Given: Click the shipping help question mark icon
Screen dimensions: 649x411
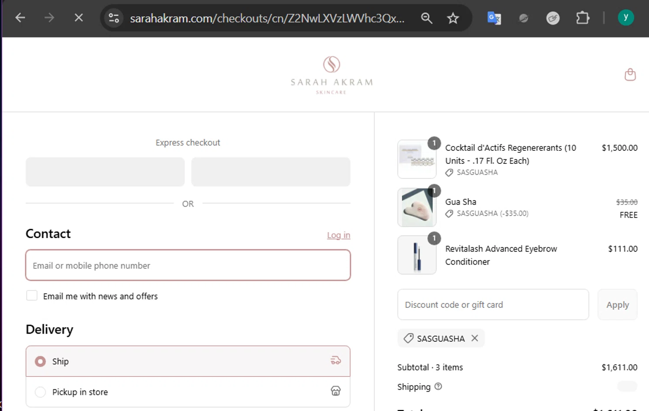Looking at the screenshot, I should pyautogui.click(x=438, y=386).
